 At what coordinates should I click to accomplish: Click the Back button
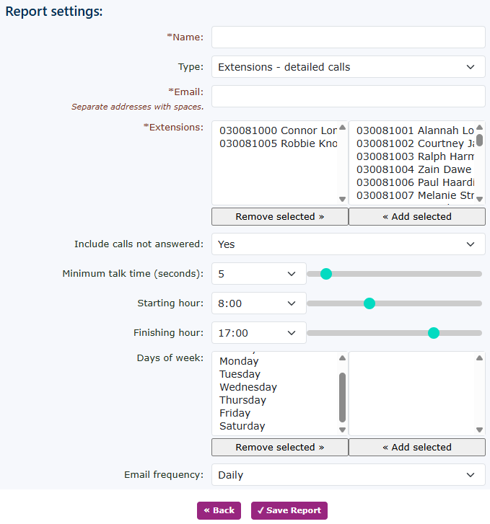[x=219, y=510]
